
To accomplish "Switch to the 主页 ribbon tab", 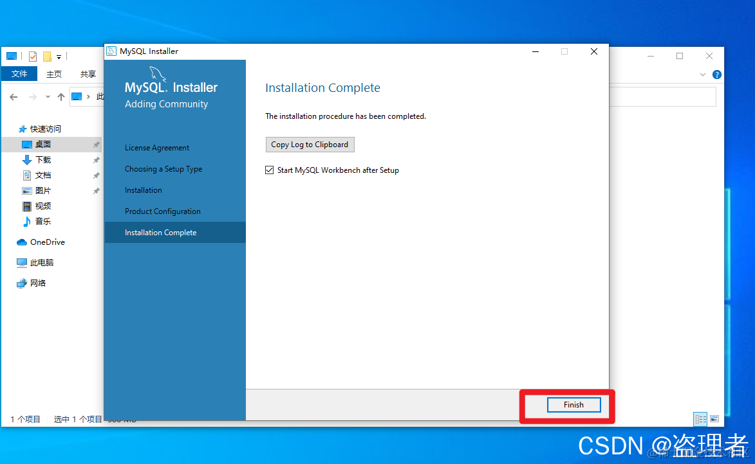I will click(x=54, y=74).
